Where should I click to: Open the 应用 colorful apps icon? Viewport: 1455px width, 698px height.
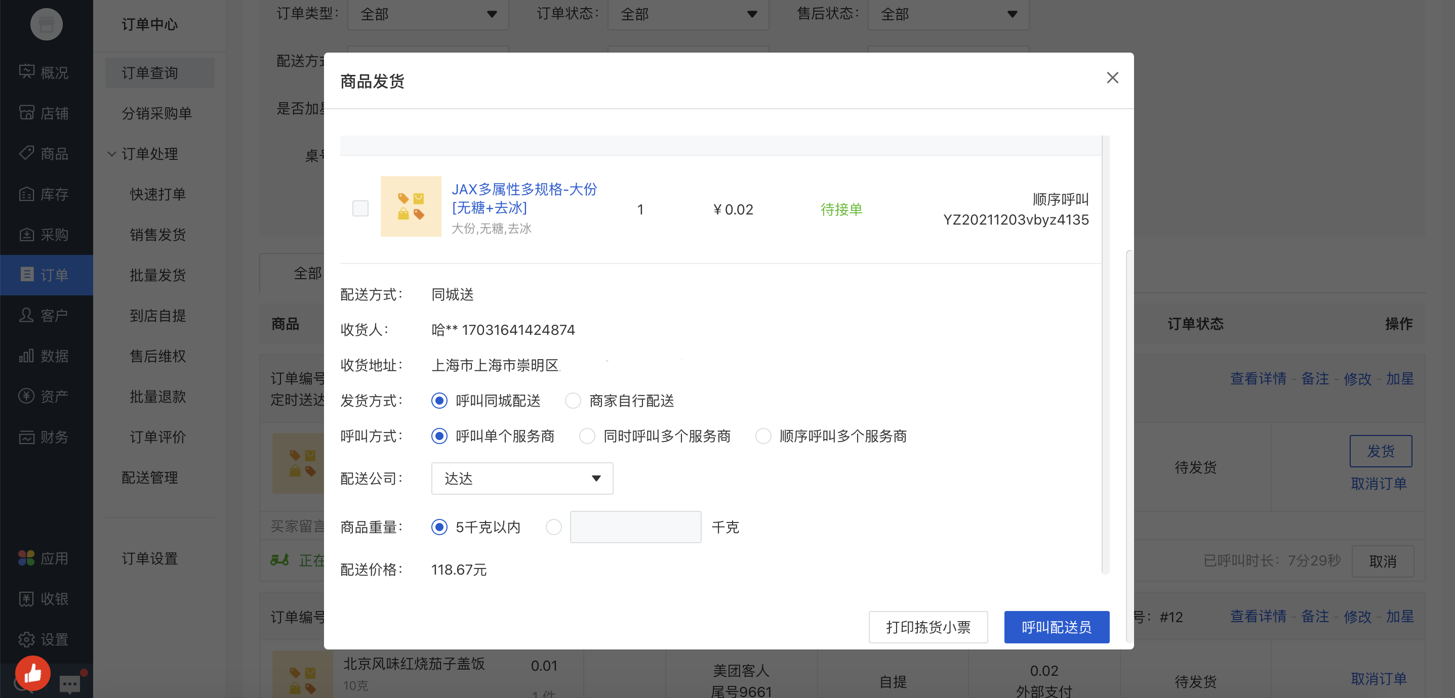[x=26, y=558]
